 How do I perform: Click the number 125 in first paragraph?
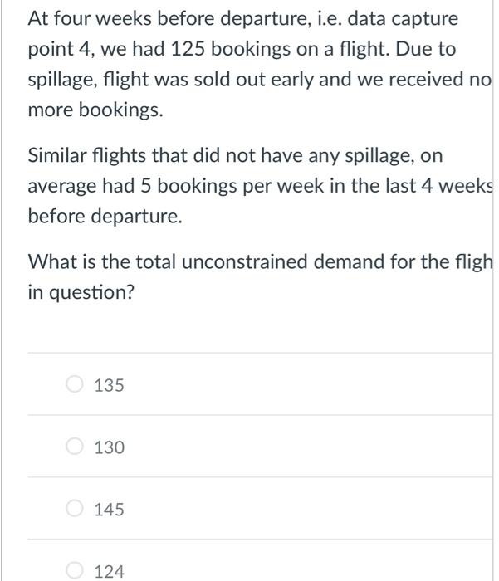click(x=188, y=49)
